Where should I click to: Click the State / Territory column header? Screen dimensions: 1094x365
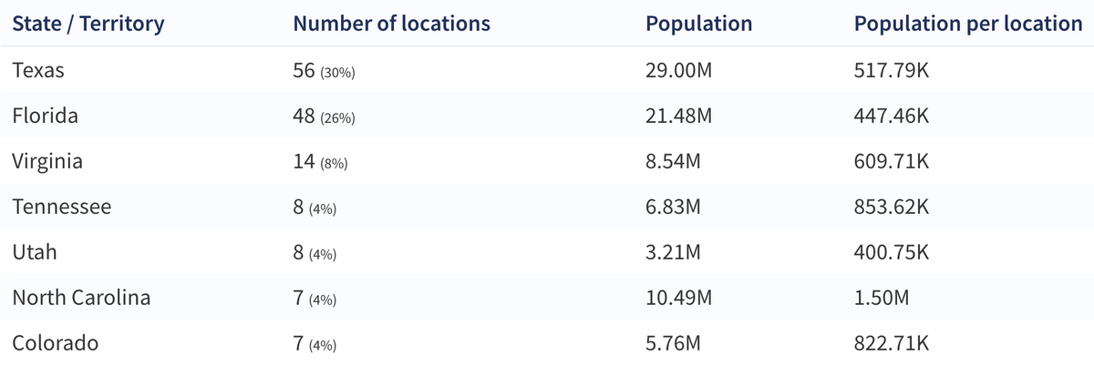[x=88, y=24]
